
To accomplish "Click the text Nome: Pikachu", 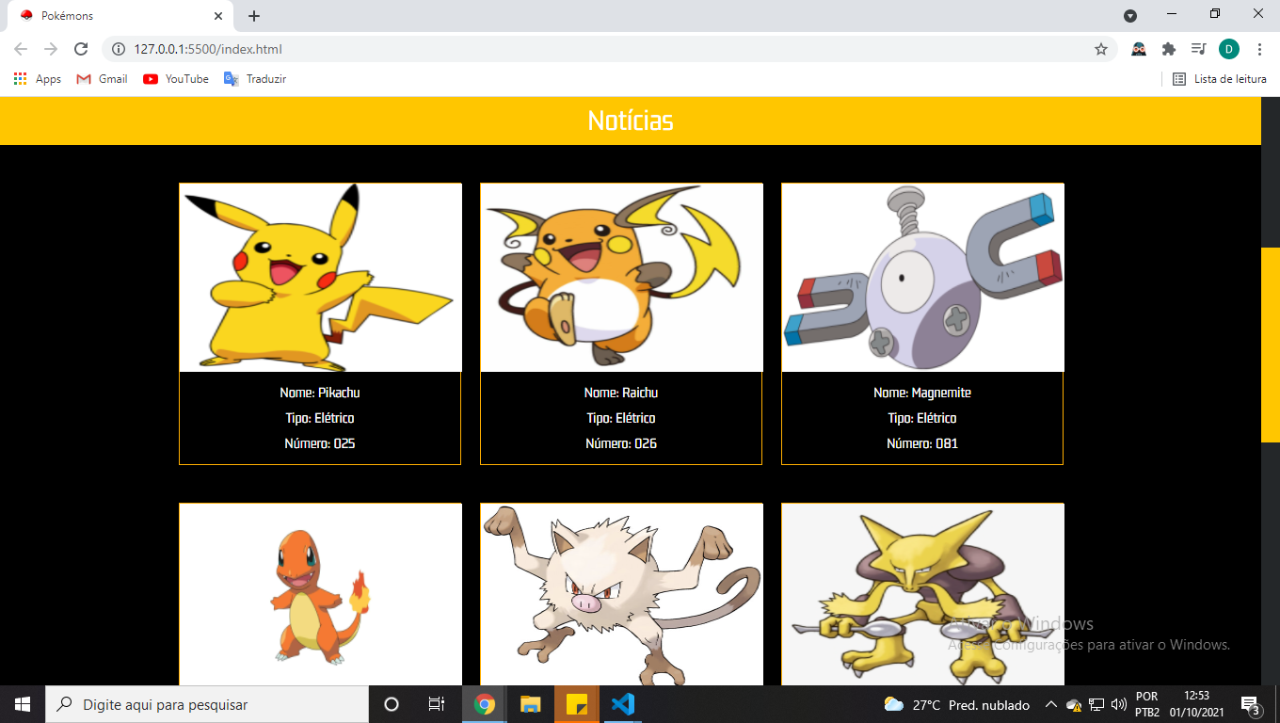I will point(320,393).
